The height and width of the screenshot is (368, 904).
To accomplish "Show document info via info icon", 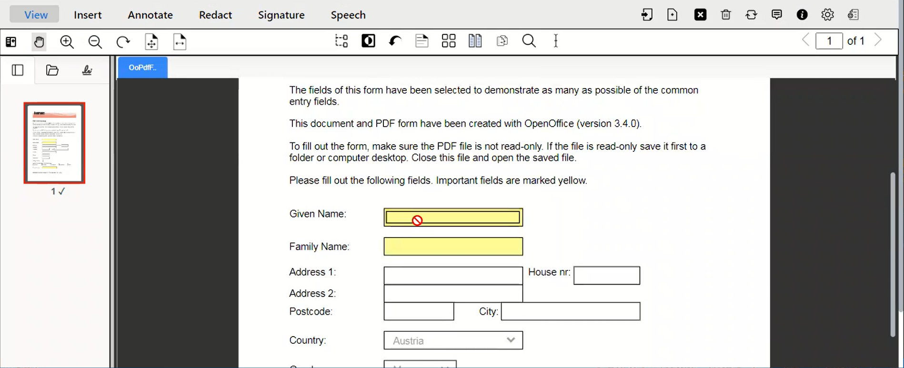I will coord(802,15).
